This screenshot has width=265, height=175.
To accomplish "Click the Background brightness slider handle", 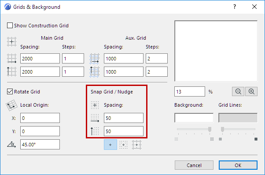I will pos(210,129).
